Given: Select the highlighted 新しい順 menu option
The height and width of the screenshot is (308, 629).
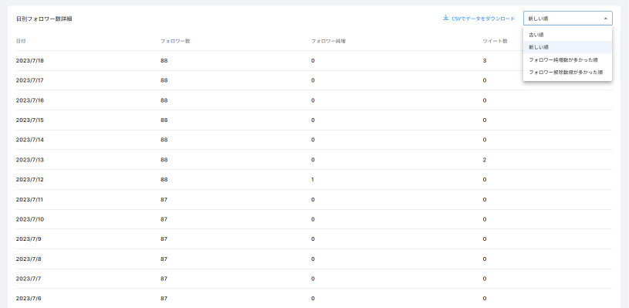Looking at the screenshot, I should pos(567,47).
